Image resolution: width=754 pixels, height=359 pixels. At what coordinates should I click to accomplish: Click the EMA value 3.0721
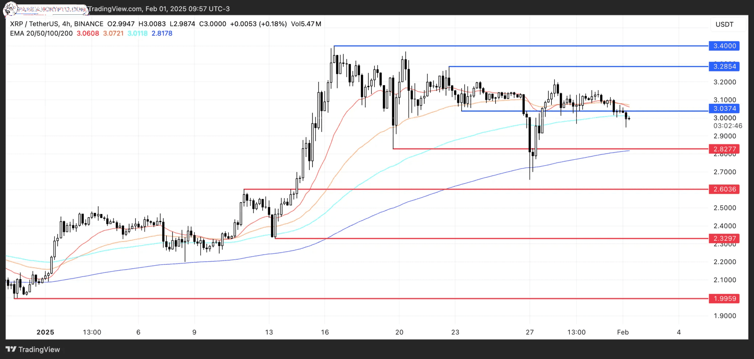point(113,34)
